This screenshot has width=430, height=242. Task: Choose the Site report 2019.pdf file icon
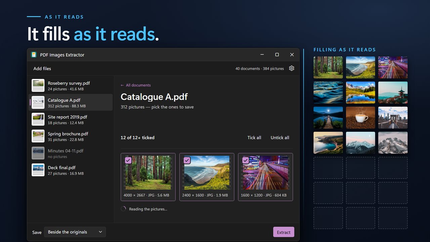[x=38, y=119]
